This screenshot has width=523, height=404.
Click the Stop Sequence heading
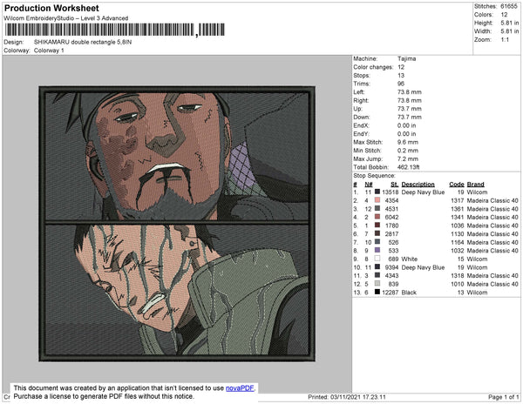[374, 176]
